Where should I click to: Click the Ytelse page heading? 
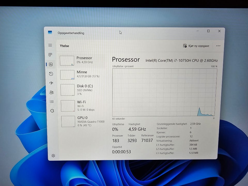coord(64,46)
